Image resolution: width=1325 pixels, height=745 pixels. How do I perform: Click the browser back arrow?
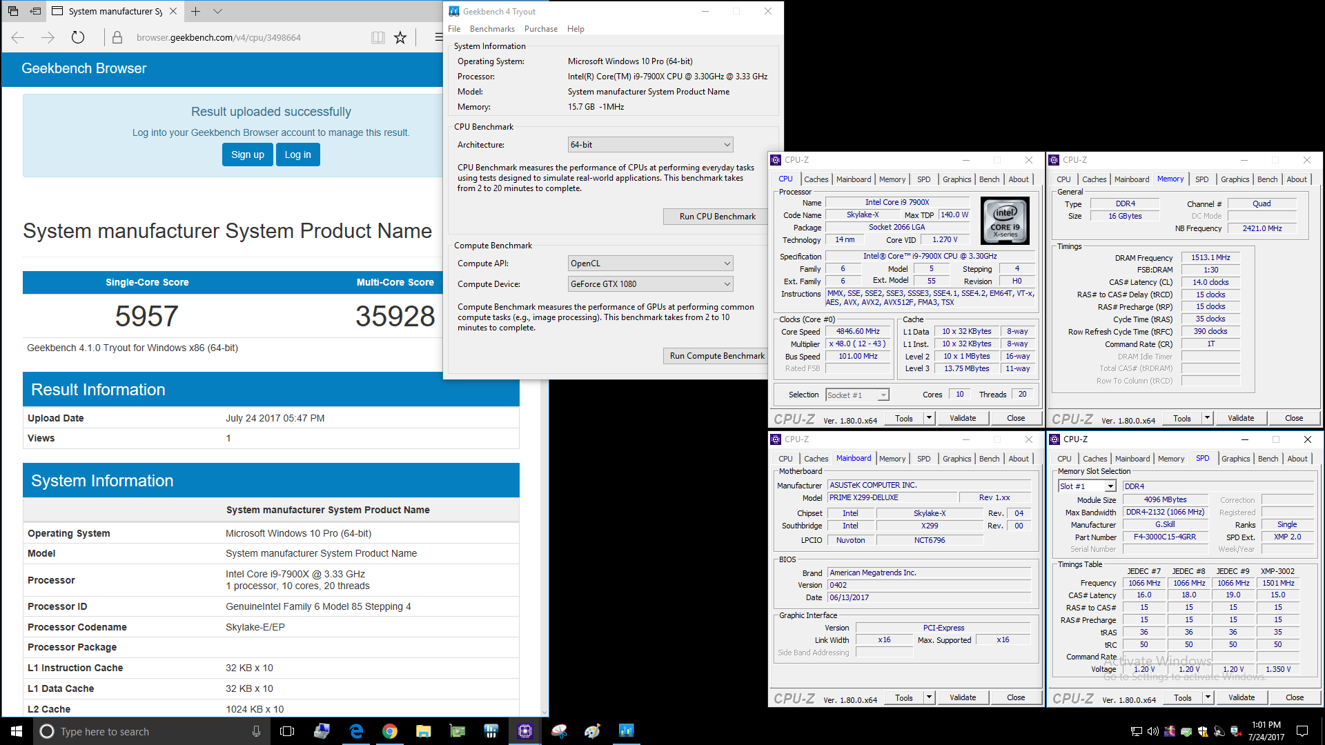(18, 37)
